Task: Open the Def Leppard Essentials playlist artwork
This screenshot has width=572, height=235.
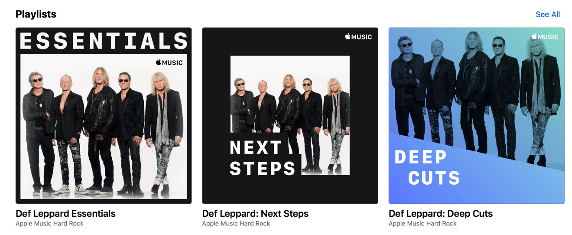Action: (104, 116)
